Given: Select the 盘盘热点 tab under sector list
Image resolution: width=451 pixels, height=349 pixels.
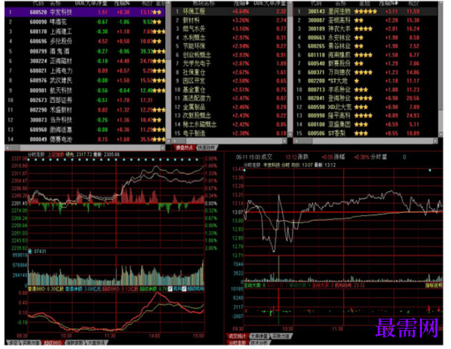Looking at the screenshot, I should click(184, 147).
